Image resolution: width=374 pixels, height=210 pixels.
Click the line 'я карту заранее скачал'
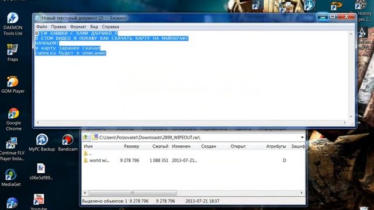(x=68, y=48)
